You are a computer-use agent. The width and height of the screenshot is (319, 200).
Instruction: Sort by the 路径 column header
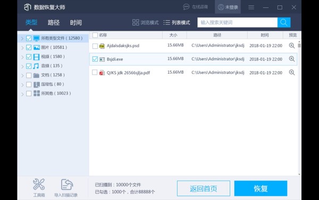tap(217, 35)
